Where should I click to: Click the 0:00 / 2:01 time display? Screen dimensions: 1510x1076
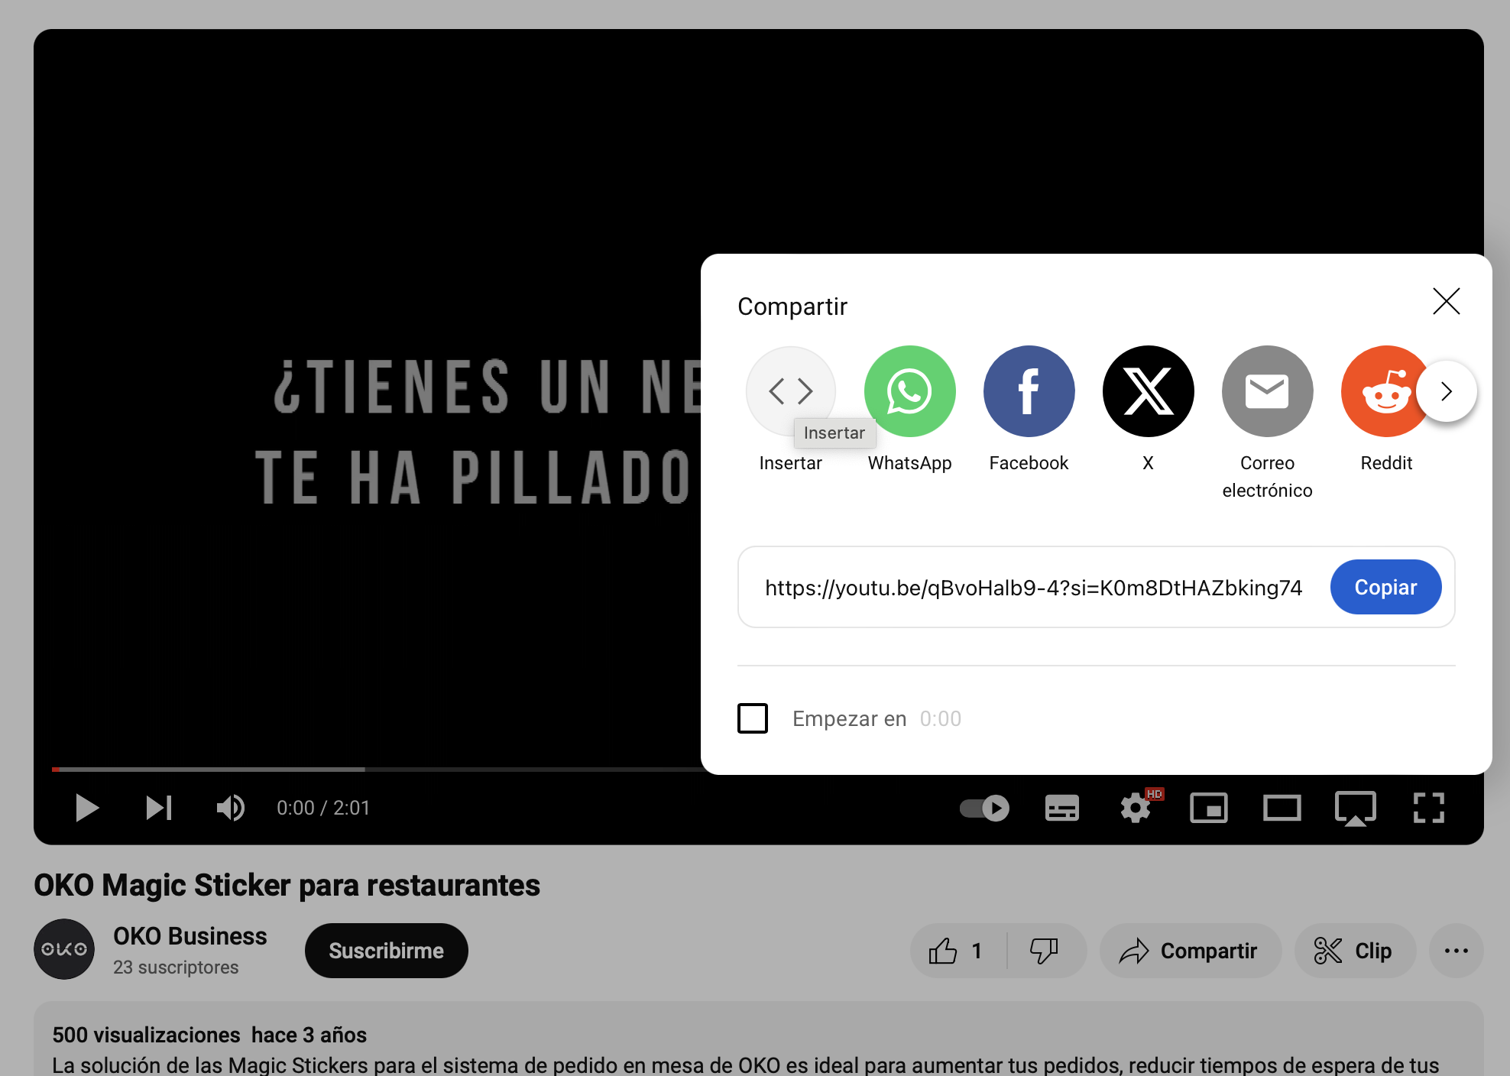(323, 808)
